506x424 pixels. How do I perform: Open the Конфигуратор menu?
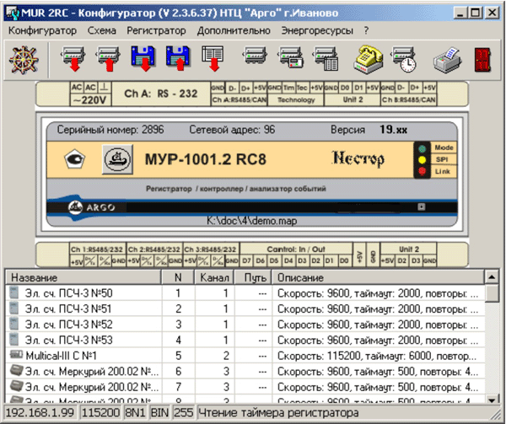point(42,30)
